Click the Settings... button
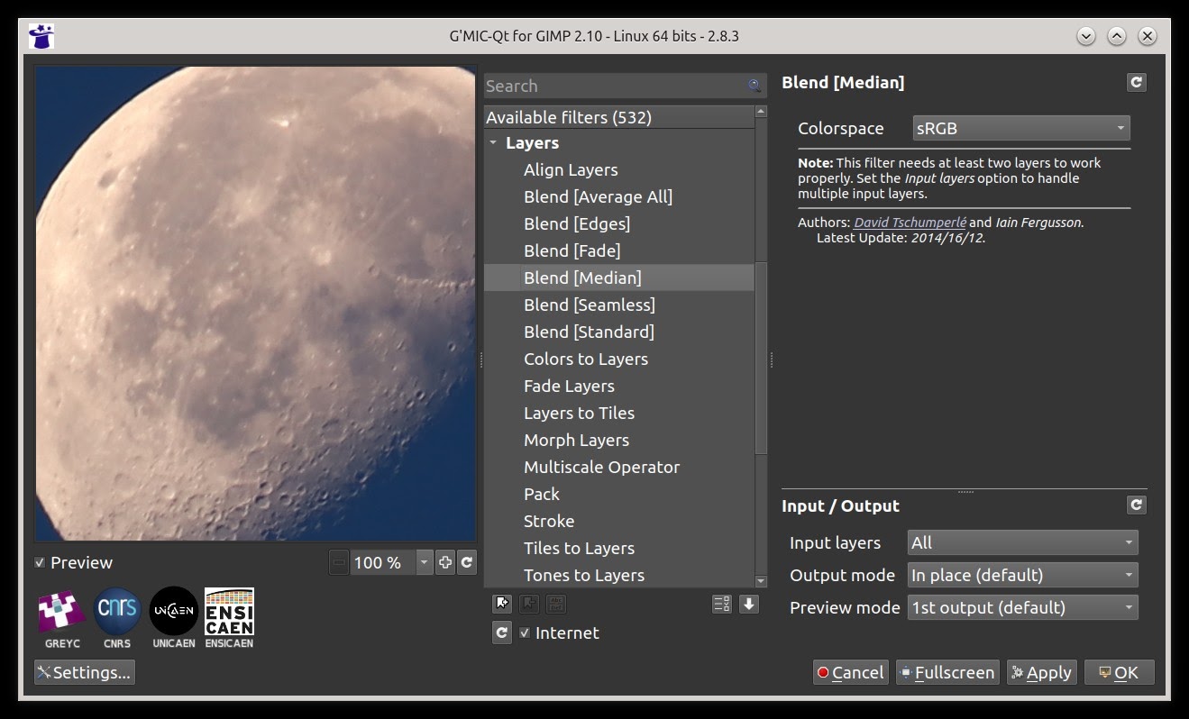The image size is (1189, 719). (x=84, y=672)
